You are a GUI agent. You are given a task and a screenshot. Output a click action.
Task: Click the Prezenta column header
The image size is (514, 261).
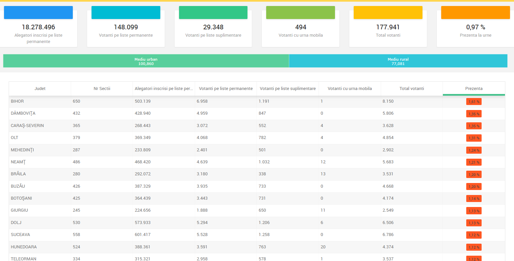pos(474,88)
